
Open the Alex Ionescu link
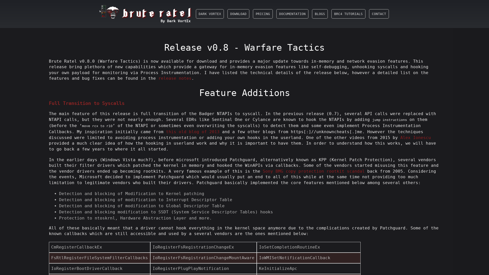point(415,138)
